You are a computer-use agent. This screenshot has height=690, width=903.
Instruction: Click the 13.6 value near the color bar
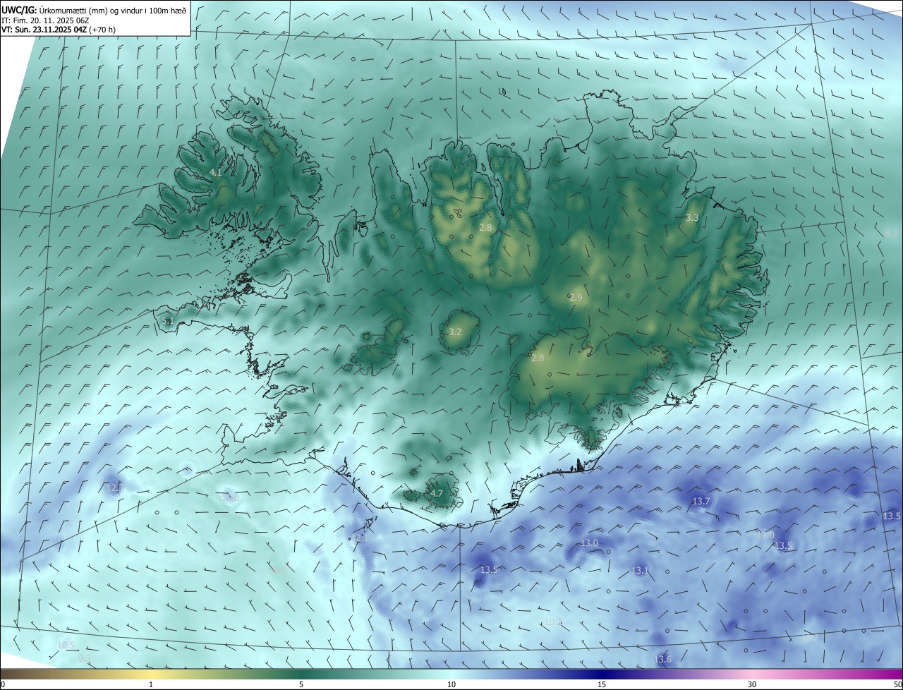pos(663,659)
